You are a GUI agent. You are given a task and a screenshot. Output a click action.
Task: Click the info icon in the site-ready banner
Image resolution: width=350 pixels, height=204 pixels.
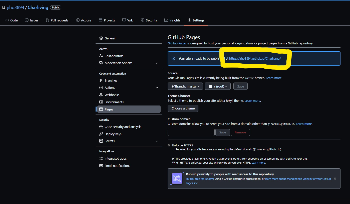(173, 59)
